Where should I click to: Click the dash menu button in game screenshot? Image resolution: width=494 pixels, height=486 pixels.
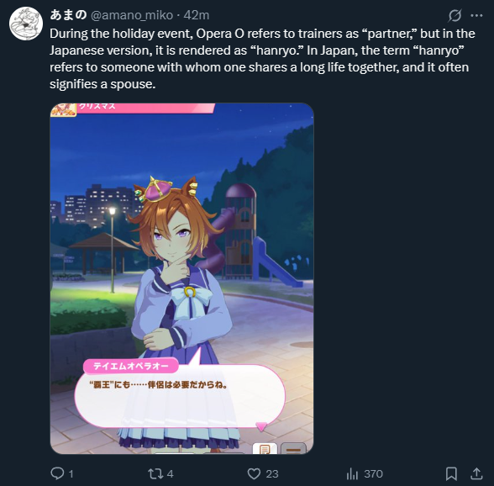(293, 448)
